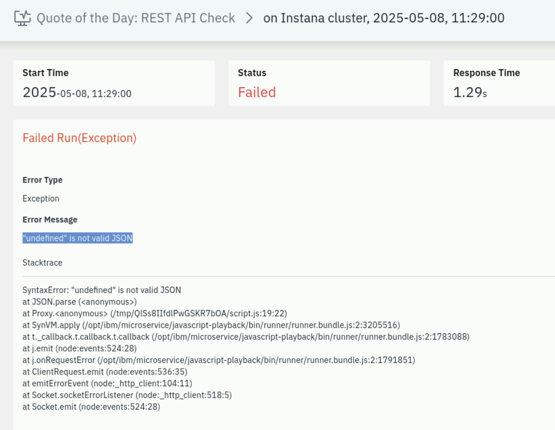Click the highlighted "undefined" is not valid JSON message
Screen dimensions: 555x430
click(77, 238)
